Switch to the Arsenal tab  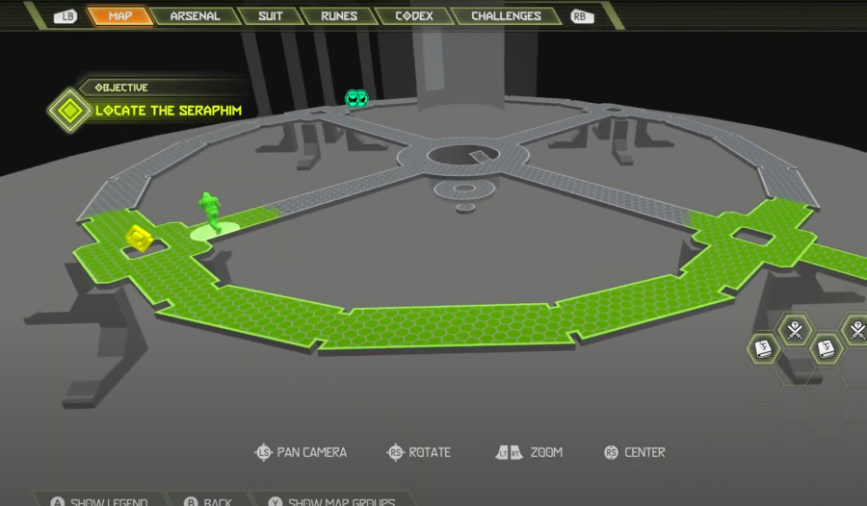coord(195,16)
